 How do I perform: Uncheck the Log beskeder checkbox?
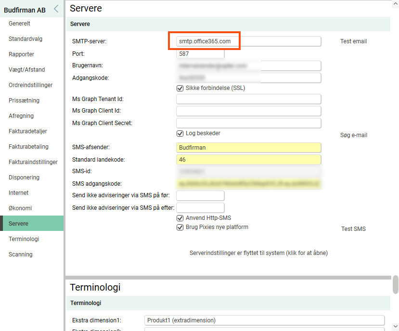[180, 133]
